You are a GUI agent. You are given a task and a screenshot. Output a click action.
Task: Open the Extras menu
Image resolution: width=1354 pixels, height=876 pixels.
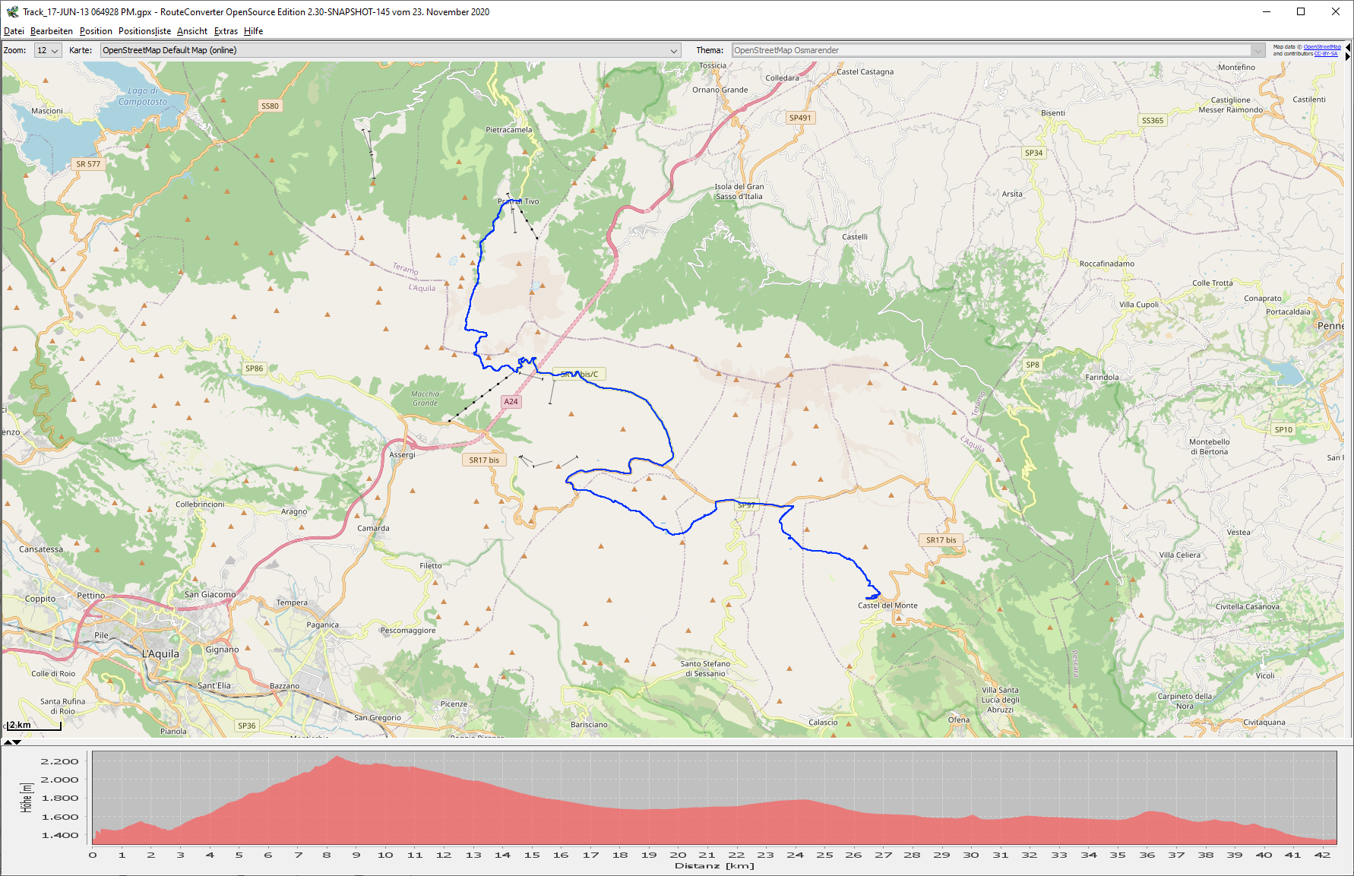[x=226, y=31]
